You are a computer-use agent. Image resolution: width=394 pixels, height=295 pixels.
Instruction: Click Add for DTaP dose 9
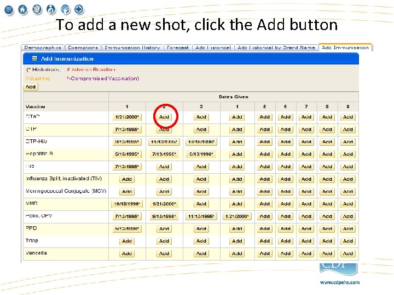point(348,117)
